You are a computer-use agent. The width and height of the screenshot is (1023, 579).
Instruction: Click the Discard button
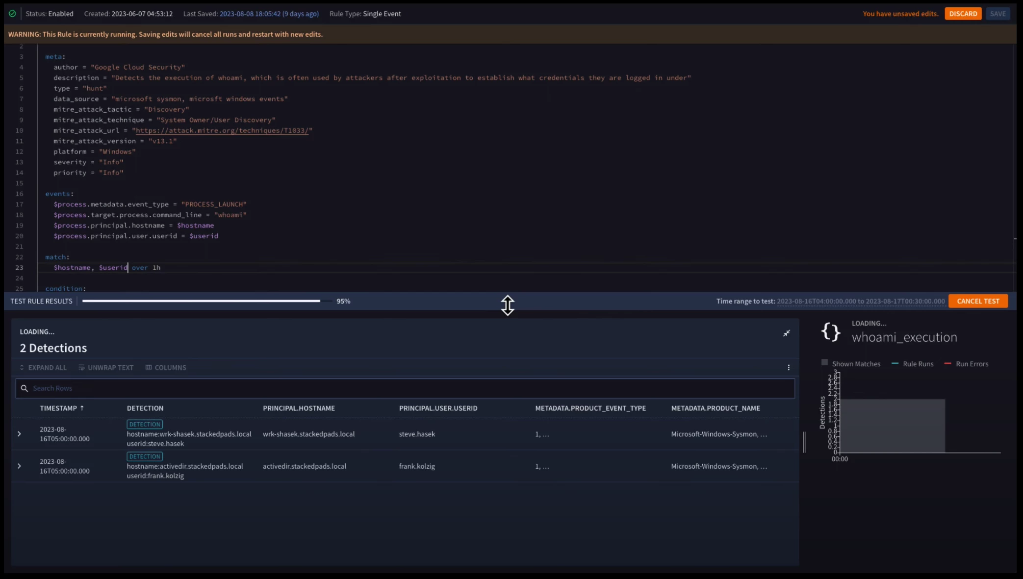[x=963, y=14]
